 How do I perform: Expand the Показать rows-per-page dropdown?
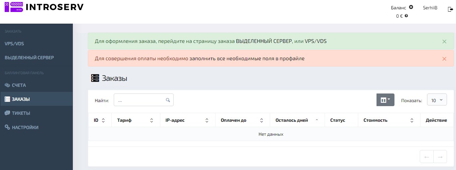coord(437,100)
